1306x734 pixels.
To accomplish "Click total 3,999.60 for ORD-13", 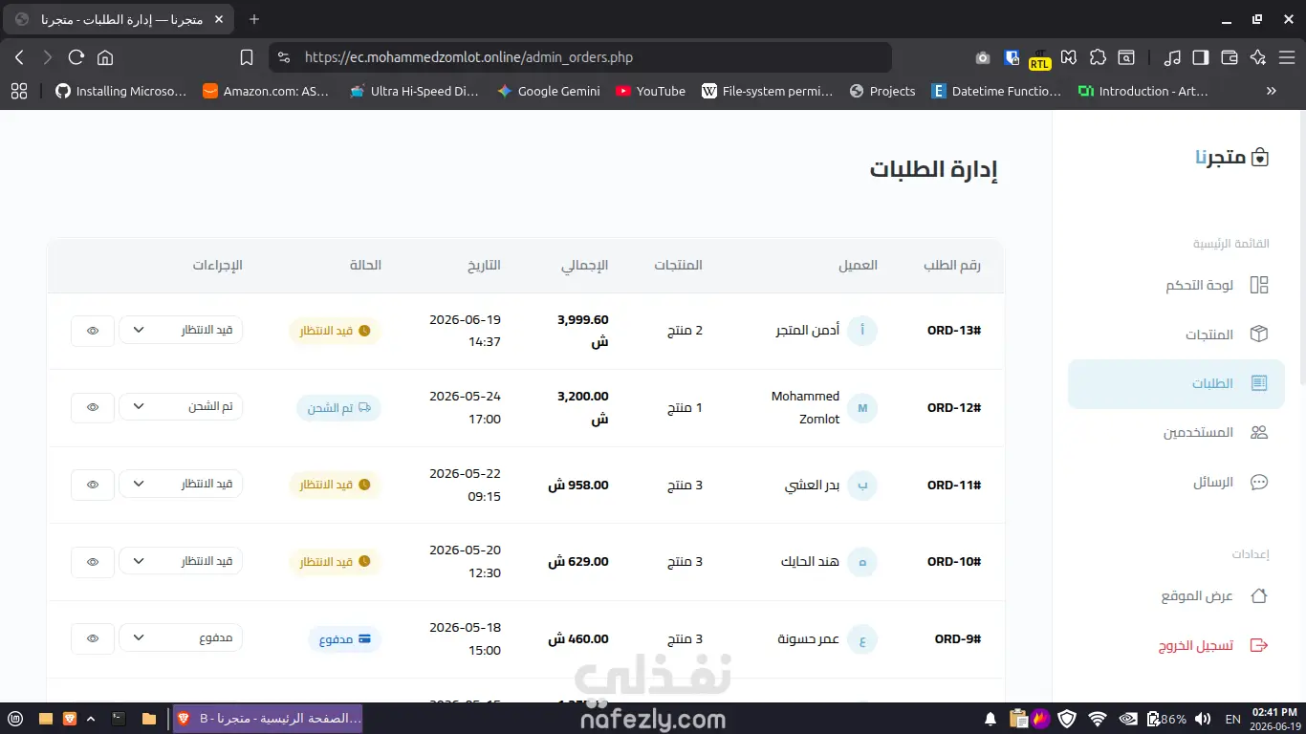I will click(x=583, y=331).
